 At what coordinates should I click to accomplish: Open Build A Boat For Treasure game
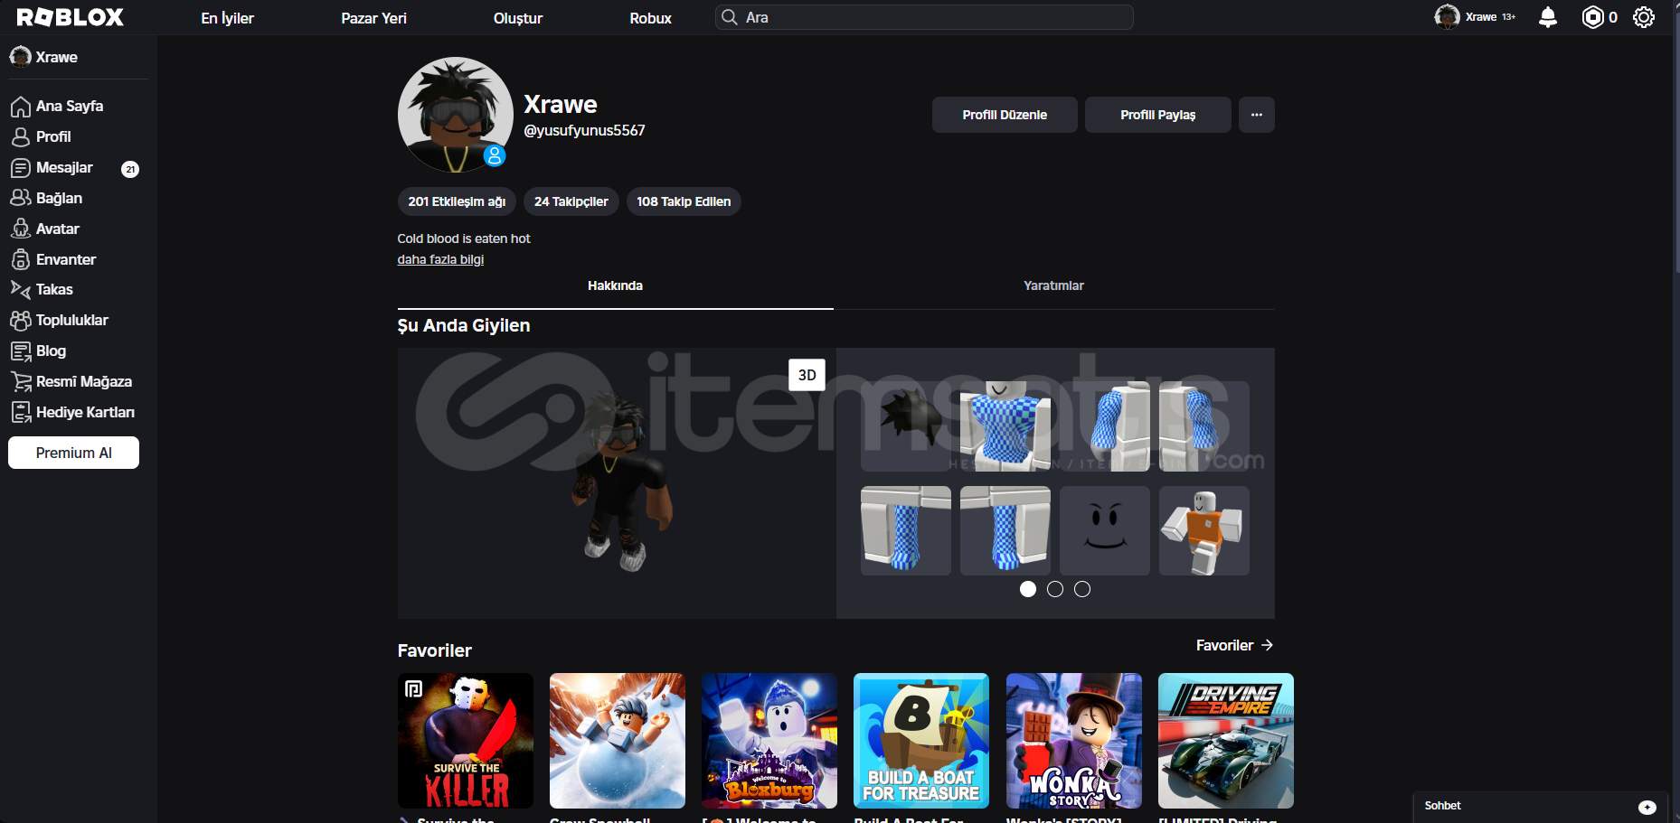[921, 741]
